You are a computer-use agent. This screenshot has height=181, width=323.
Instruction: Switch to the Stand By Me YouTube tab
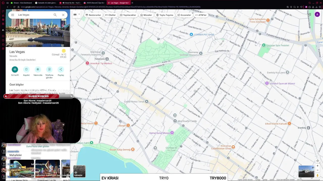click(x=70, y=3)
